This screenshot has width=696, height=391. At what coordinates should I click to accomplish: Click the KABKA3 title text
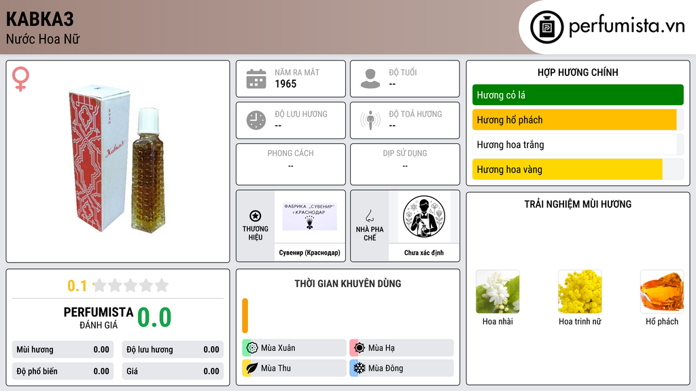point(40,19)
